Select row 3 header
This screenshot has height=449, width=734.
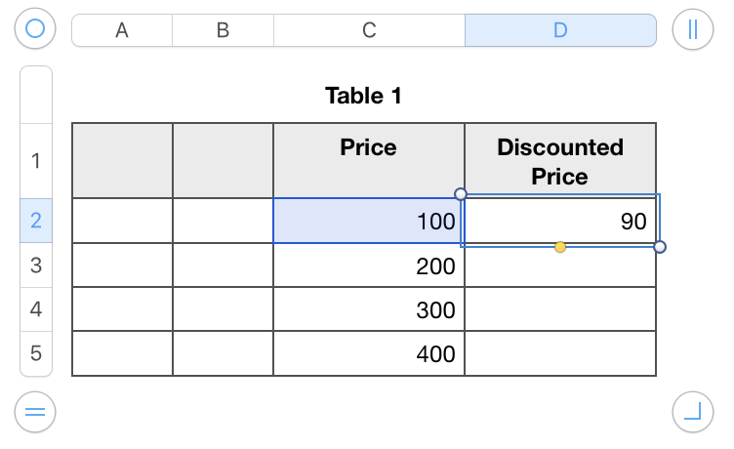[x=36, y=265]
